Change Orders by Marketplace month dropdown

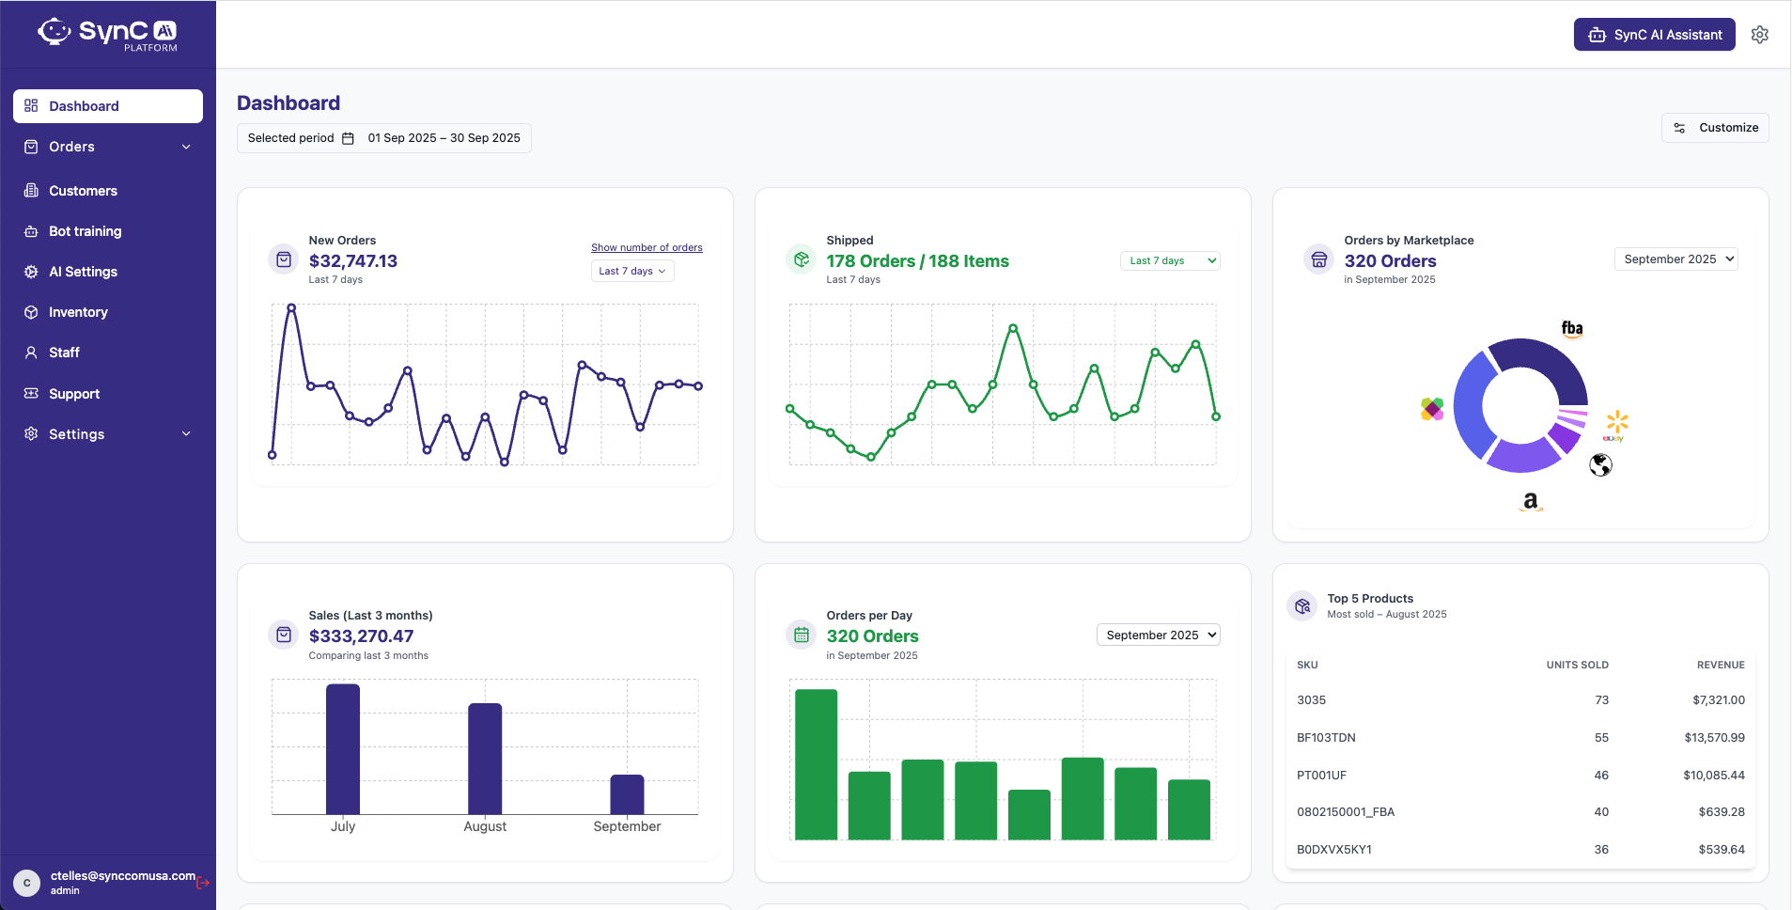(x=1675, y=259)
